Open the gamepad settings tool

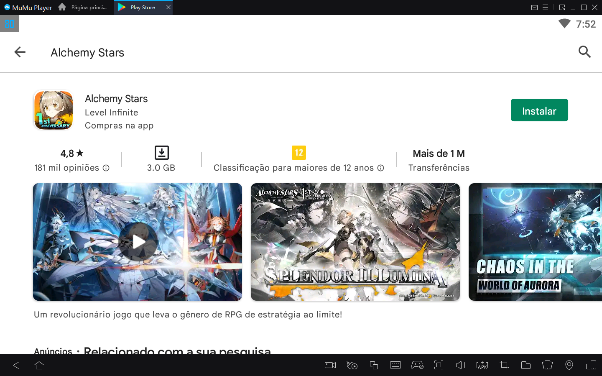(417, 365)
